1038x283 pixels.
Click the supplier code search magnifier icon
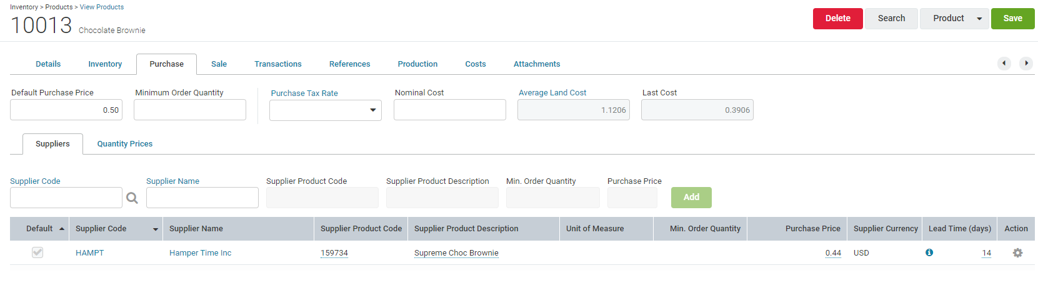click(132, 198)
